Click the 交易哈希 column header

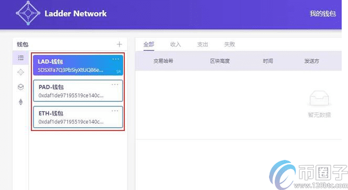[x=163, y=61]
